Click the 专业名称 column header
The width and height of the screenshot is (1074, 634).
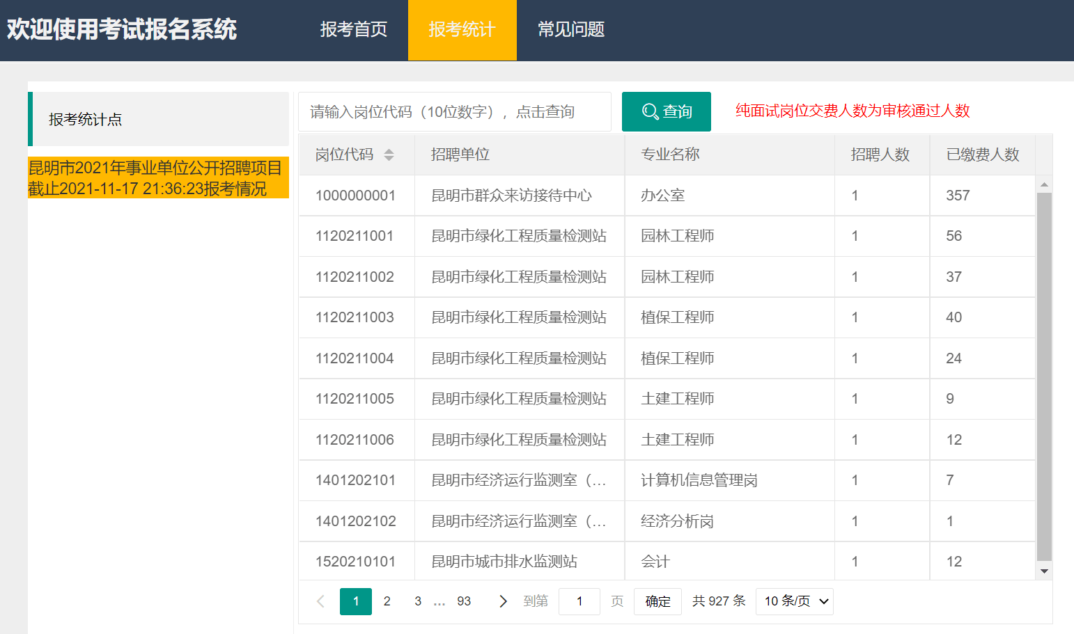point(729,154)
